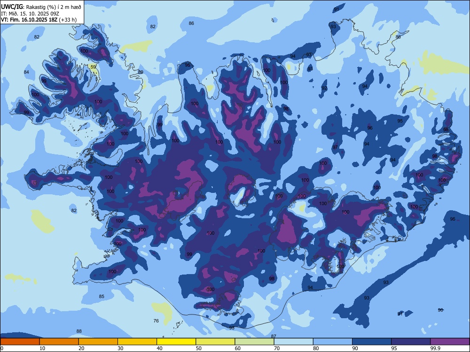The height and width of the screenshot is (352, 470).
Task: Click the "50" legend tick label
Action: (x=198, y=348)
